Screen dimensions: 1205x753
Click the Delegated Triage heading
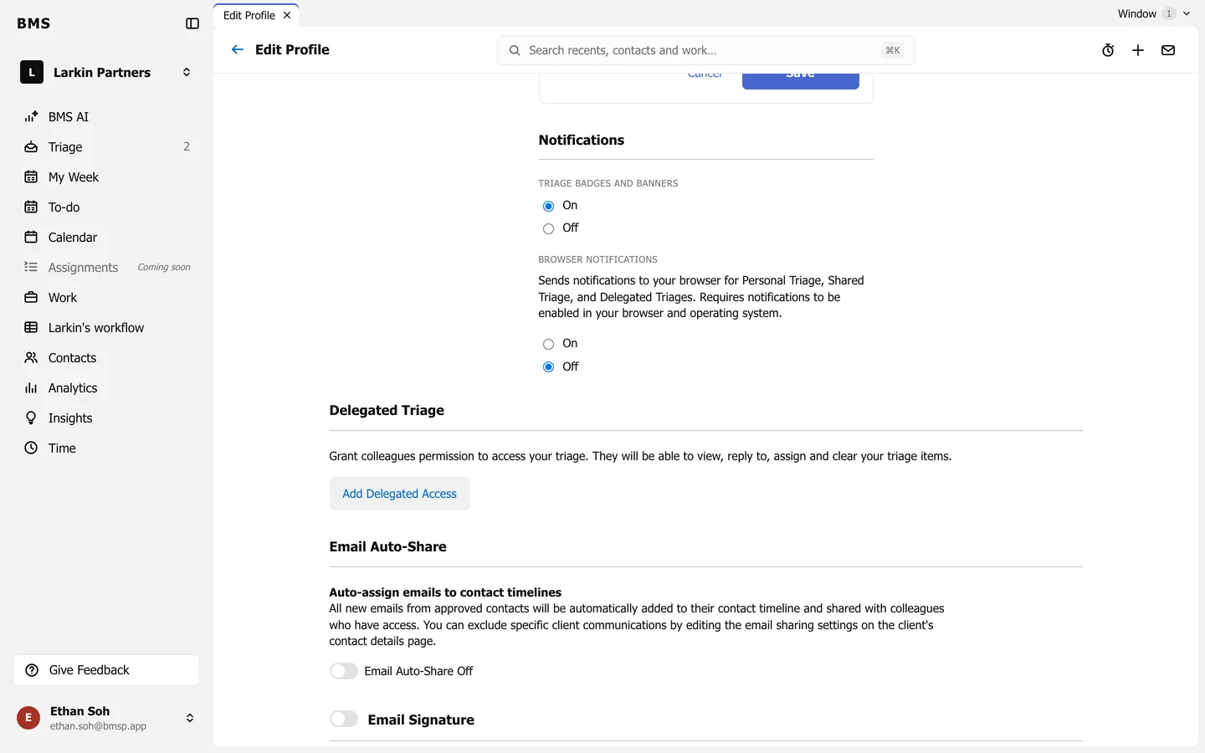click(x=387, y=411)
